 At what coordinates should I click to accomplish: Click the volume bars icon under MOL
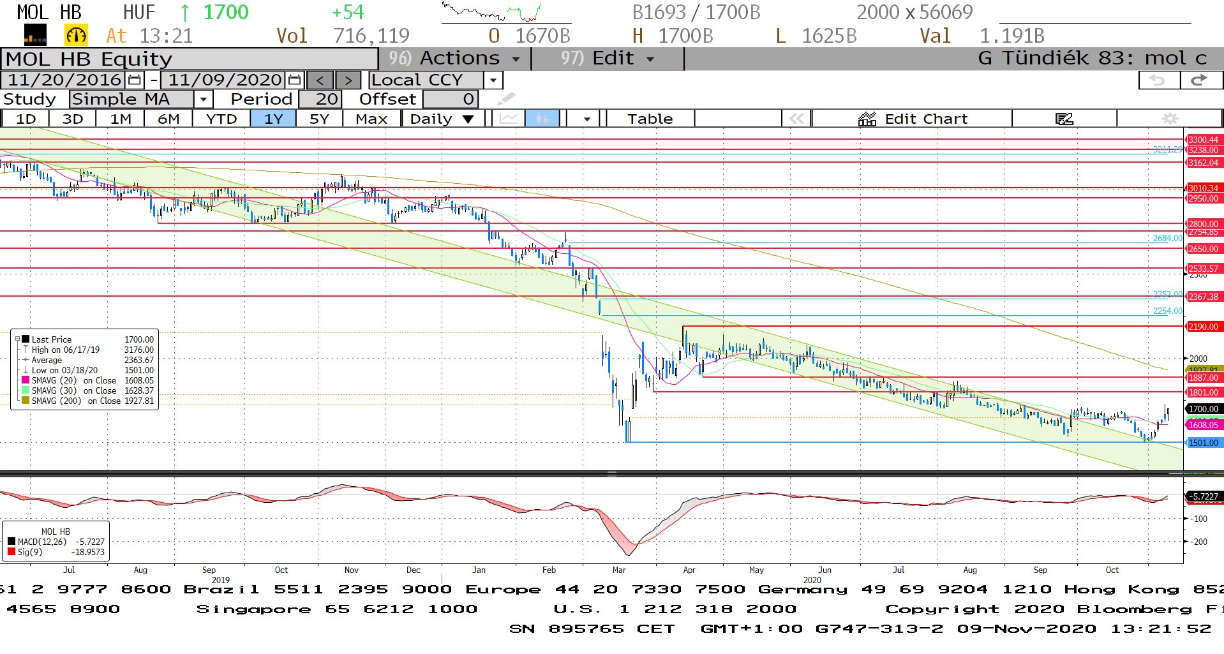(35, 35)
